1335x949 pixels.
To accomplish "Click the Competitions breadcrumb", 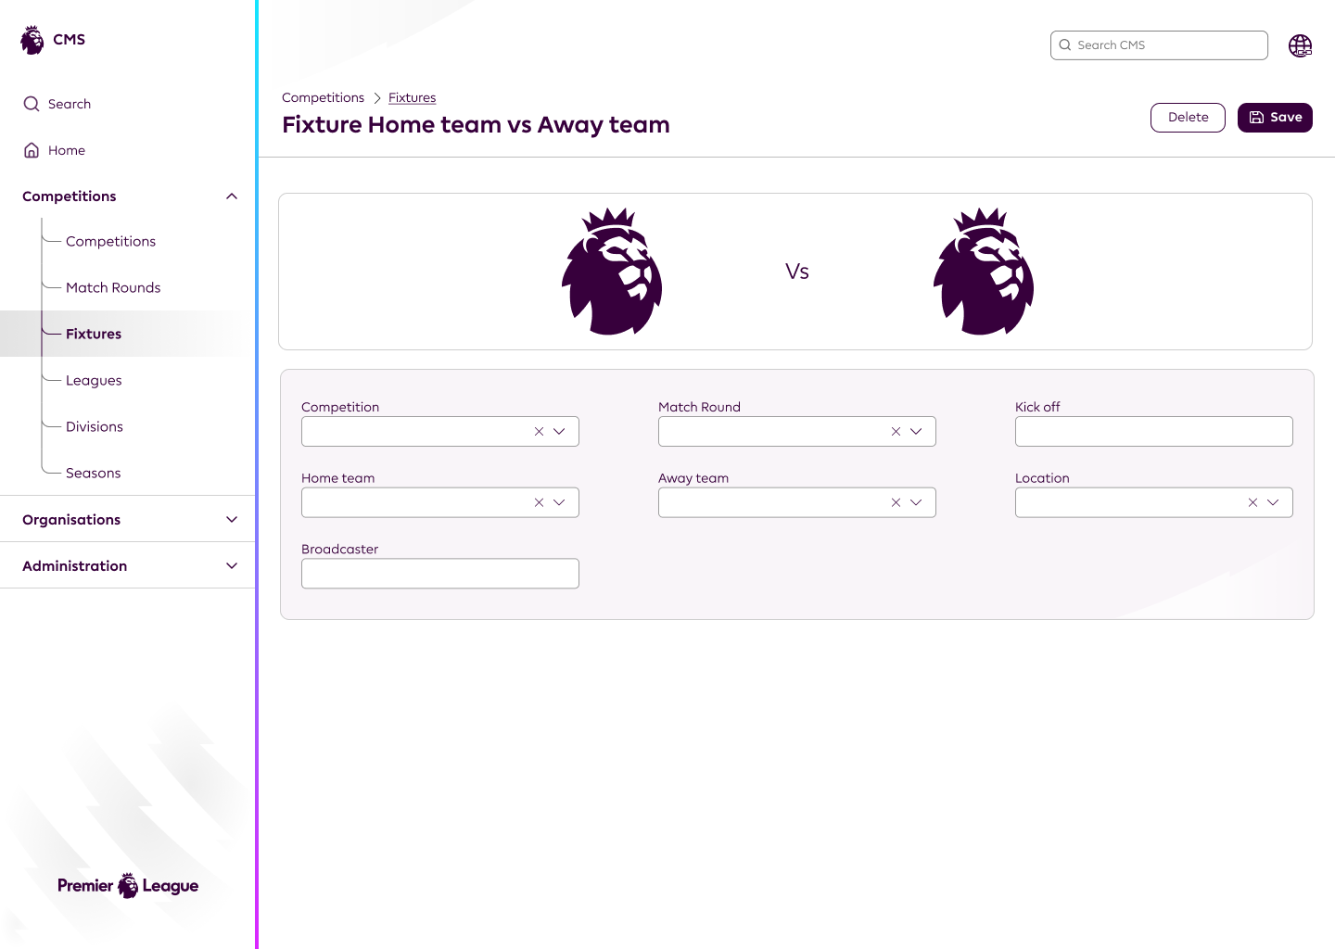I will click(323, 98).
